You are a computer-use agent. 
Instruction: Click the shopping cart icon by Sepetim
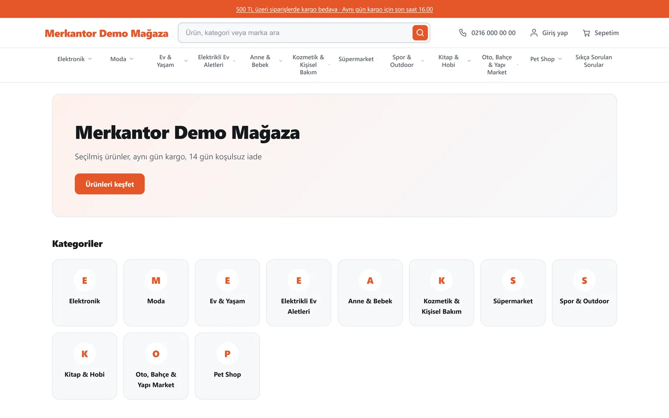pyautogui.click(x=586, y=33)
